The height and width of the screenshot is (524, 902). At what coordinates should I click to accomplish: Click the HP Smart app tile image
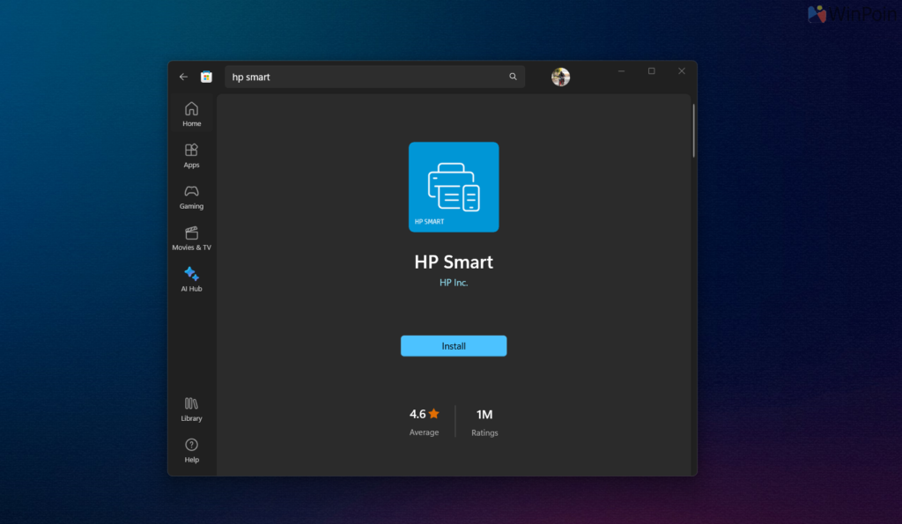point(454,187)
